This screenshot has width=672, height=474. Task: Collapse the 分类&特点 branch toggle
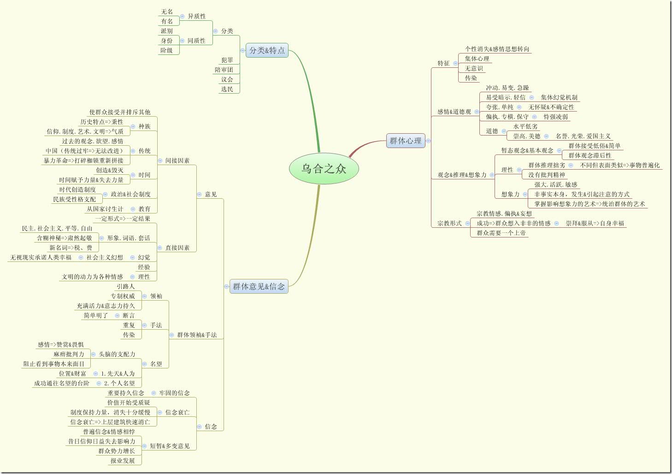242,50
